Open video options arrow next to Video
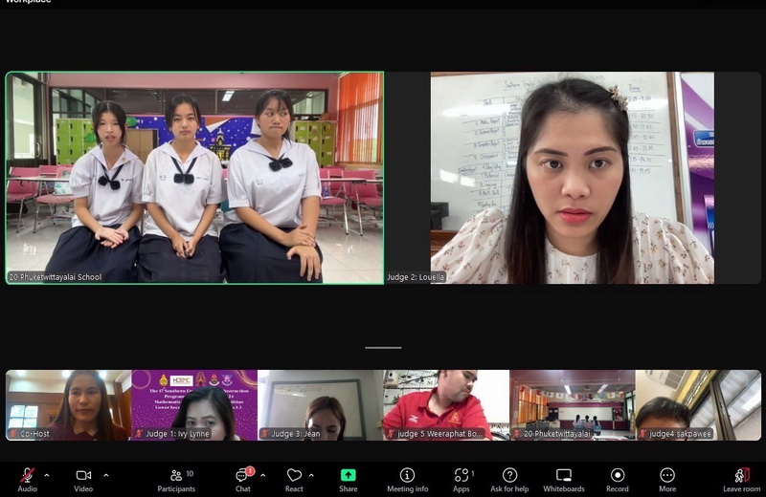Screen dimensions: 766x497 coord(106,475)
